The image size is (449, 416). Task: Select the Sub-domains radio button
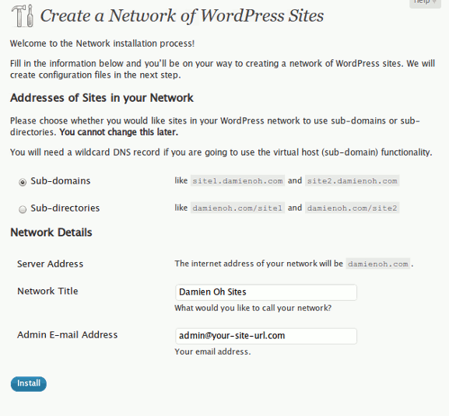point(23,182)
